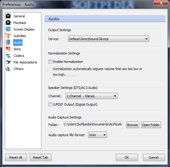Viewport: 170px width, 167px height.
Task: Select the Audio category label
Action: [x=18, y=42]
